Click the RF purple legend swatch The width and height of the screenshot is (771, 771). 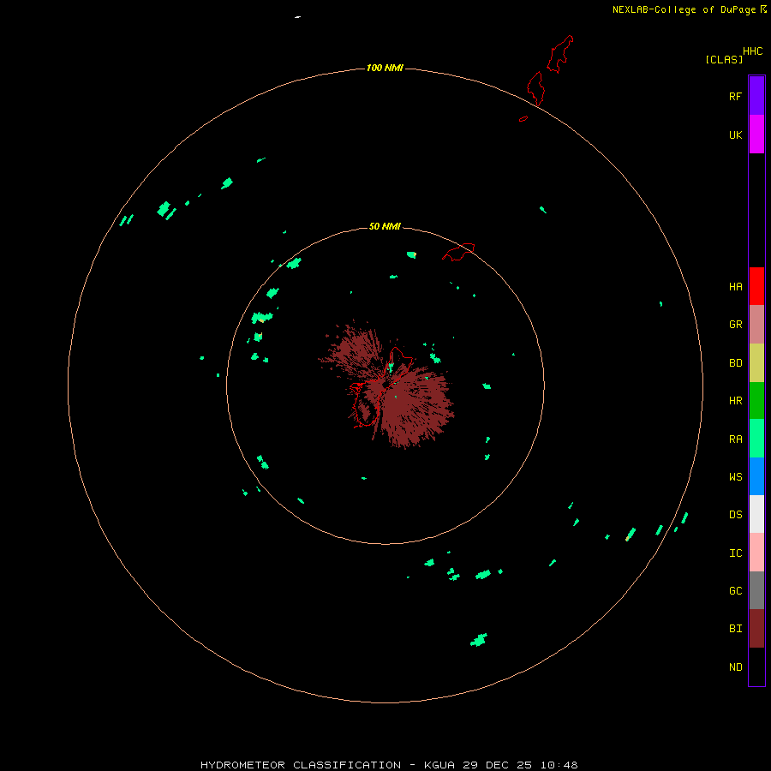[x=756, y=96]
